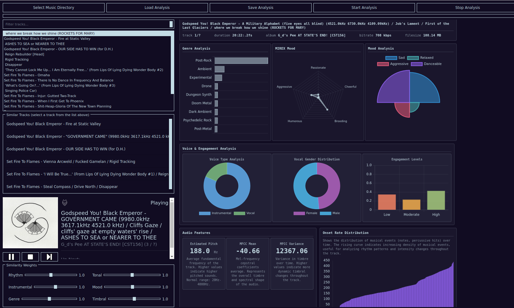Click the album art thumbnail
The width and height of the screenshot is (514, 308).
tap(30, 223)
